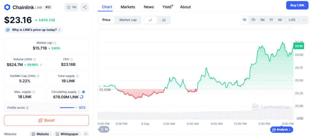This screenshot has width=310, height=136.
Task: Open the Whitepaper link
Action: click(x=67, y=134)
